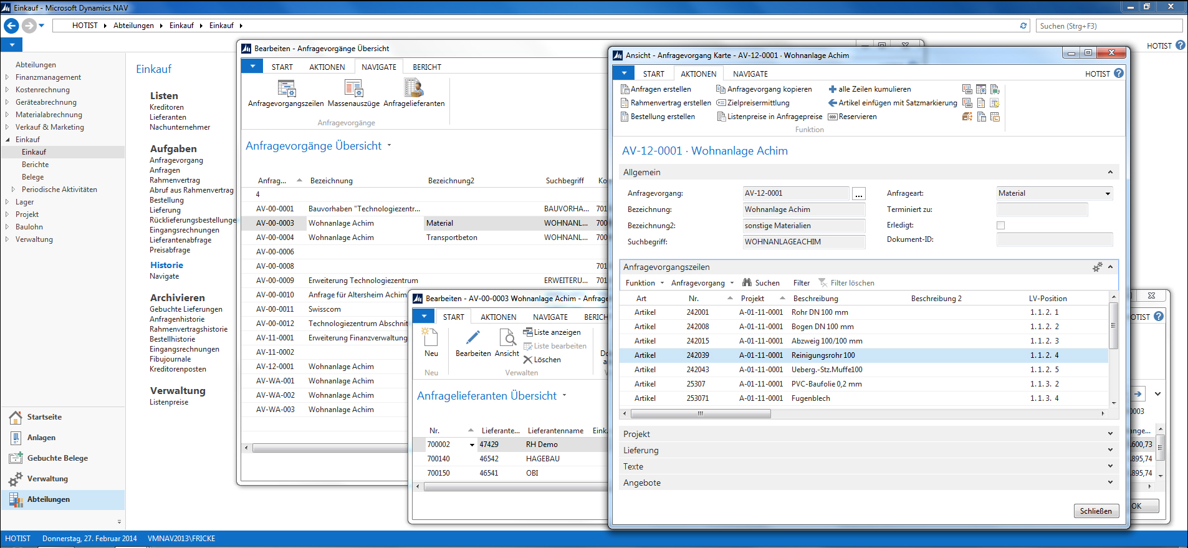Open NAVIGATE tab in Anfragevorgang Karte

pos(750,74)
